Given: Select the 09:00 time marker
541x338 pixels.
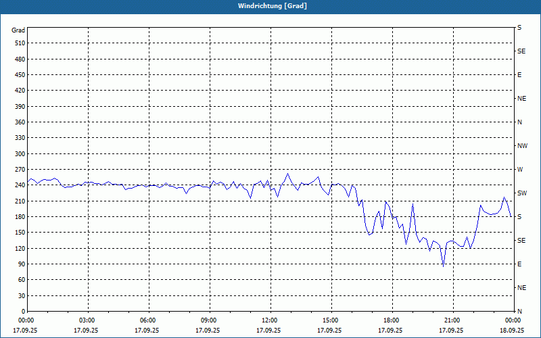Looking at the screenshot, I should [x=210, y=320].
